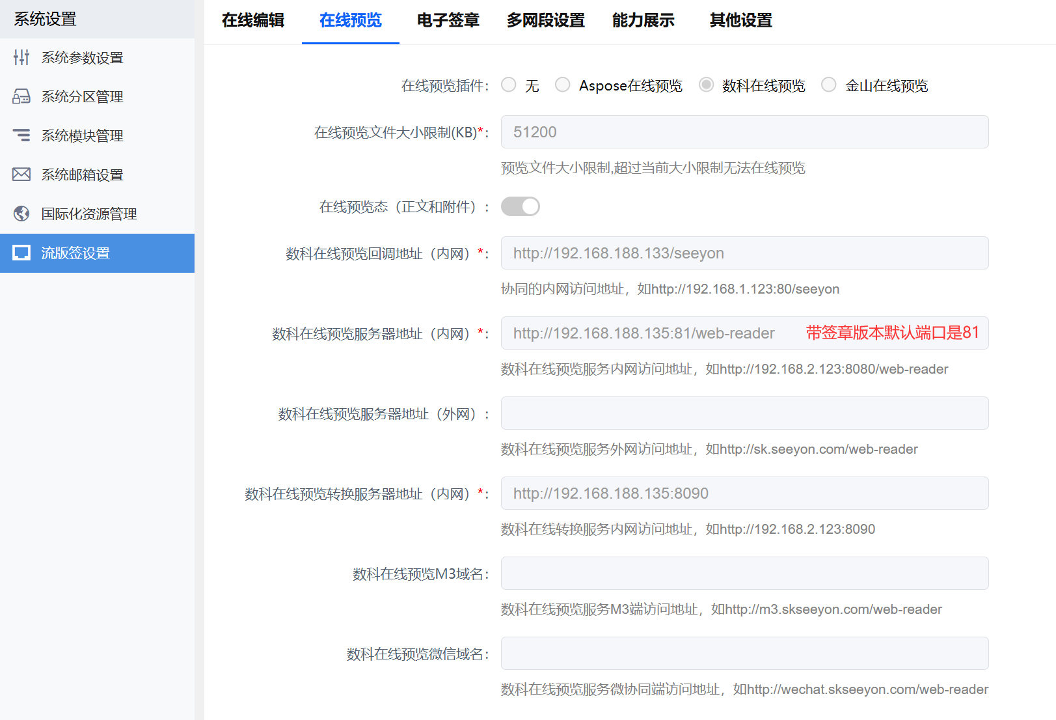The height and width of the screenshot is (720, 1056).
Task: Select 金山在线预览 radio option
Action: point(828,85)
